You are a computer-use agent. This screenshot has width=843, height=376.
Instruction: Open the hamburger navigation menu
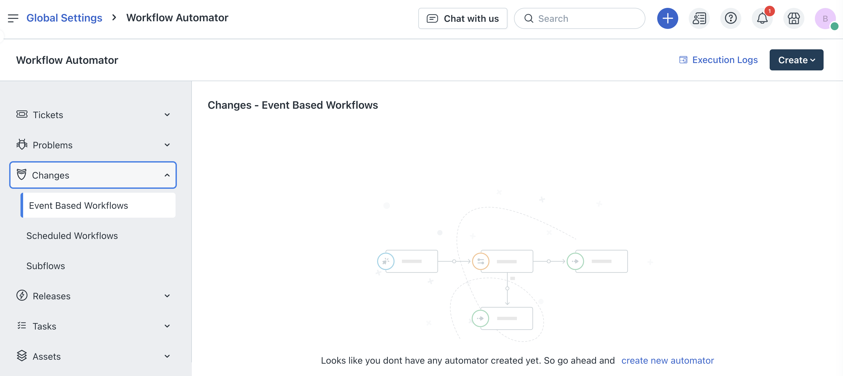(x=13, y=18)
